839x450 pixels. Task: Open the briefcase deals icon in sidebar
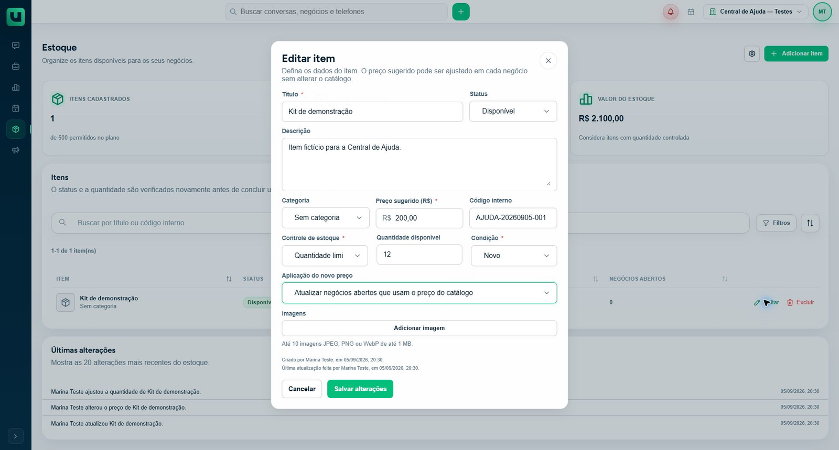coord(16,67)
